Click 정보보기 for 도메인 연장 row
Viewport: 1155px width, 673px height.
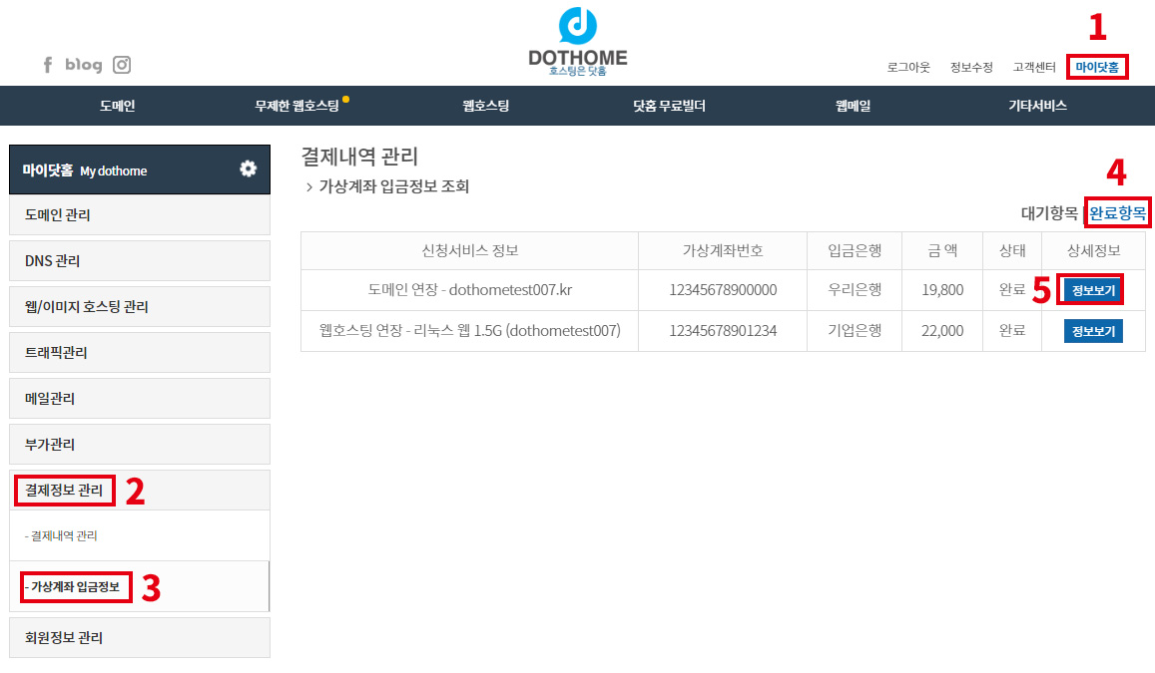pos(1093,290)
